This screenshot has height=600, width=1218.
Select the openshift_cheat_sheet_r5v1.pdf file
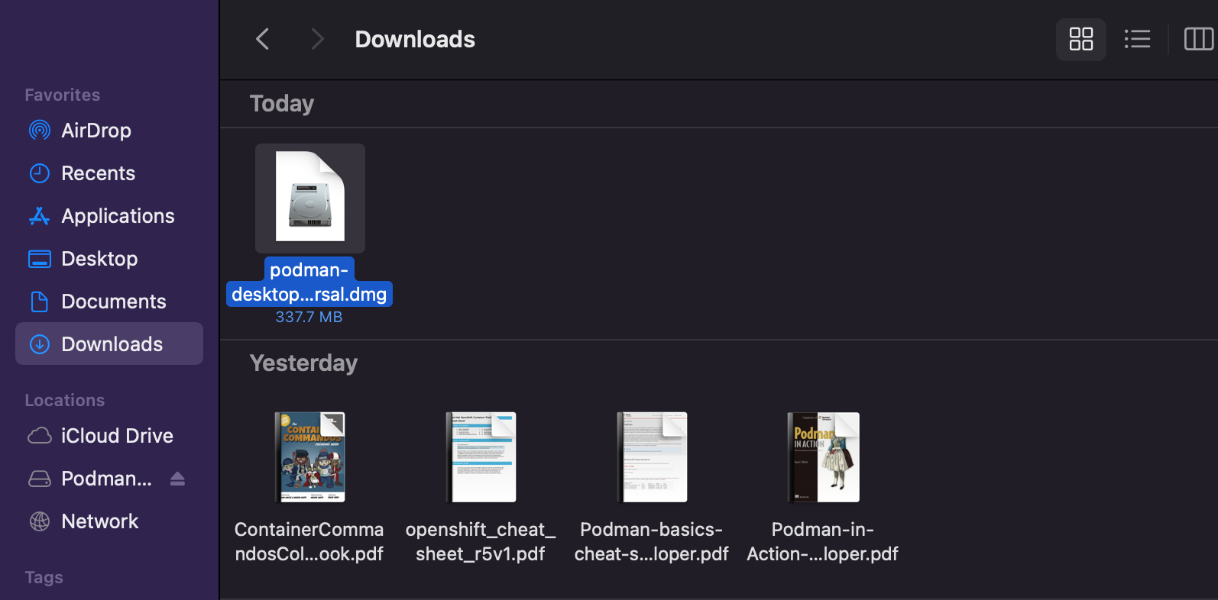(481, 457)
